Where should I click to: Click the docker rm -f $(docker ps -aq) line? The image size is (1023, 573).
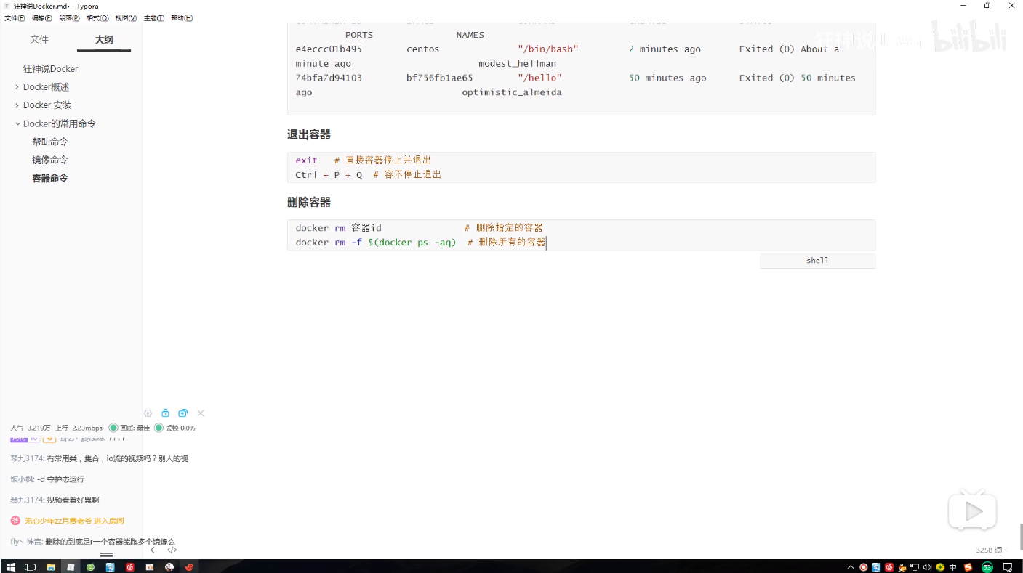[421, 243]
